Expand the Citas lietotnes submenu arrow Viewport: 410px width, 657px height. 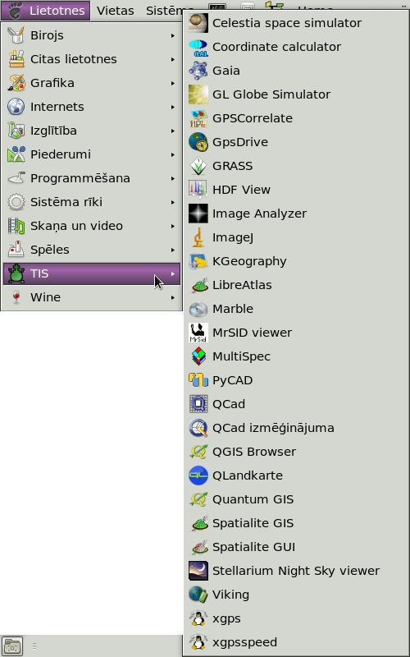173,59
